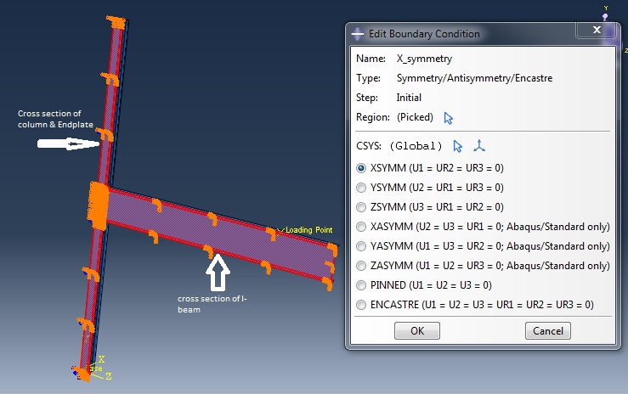Click the coordinate axes at column base
Image resolution: width=628 pixels, height=394 pixels.
tap(97, 368)
